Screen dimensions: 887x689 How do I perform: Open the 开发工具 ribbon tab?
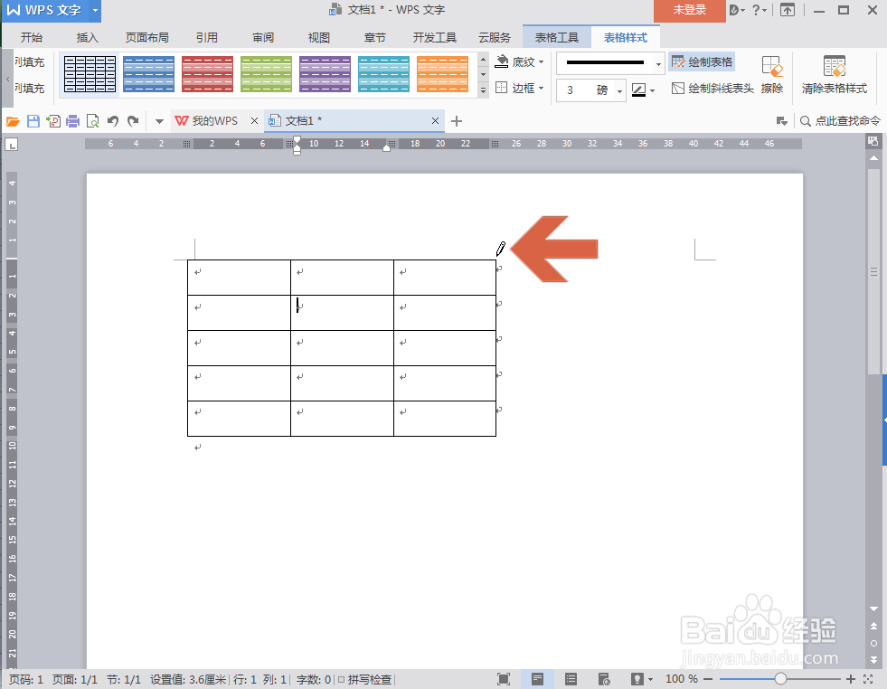434,37
